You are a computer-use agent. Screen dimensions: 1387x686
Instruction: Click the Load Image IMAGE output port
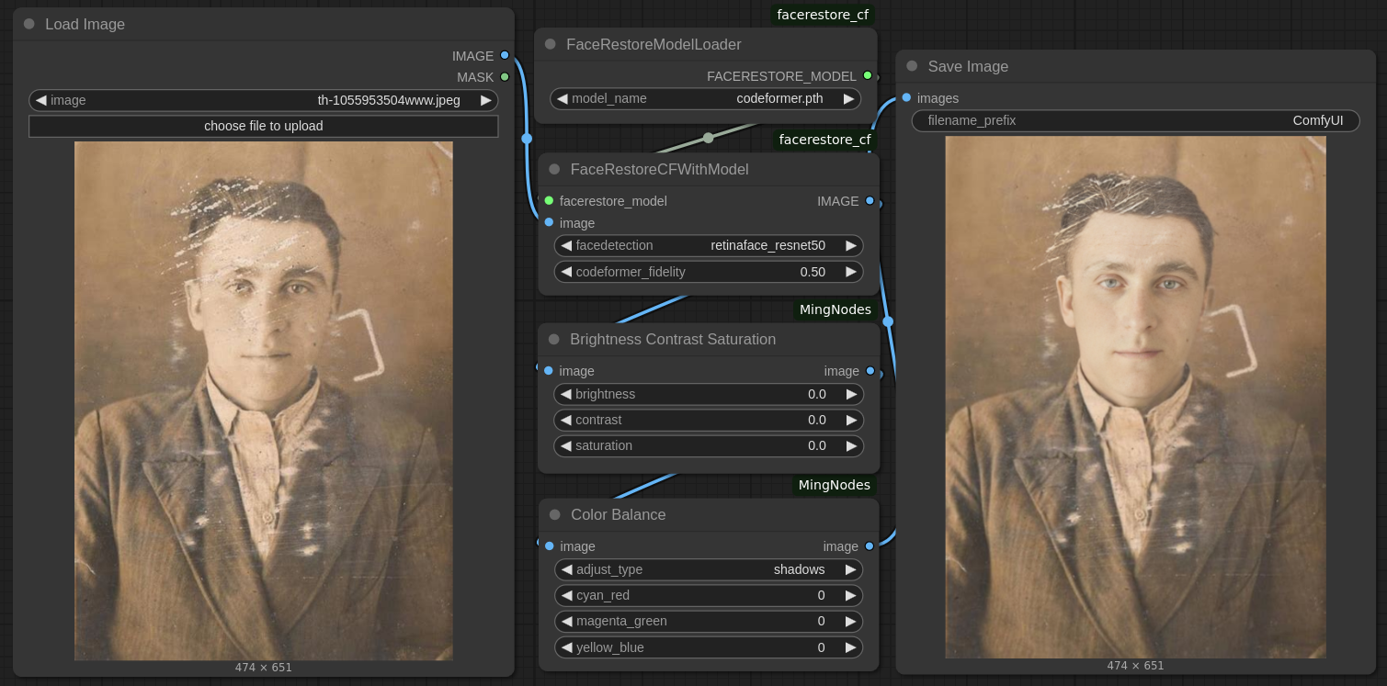pos(505,56)
